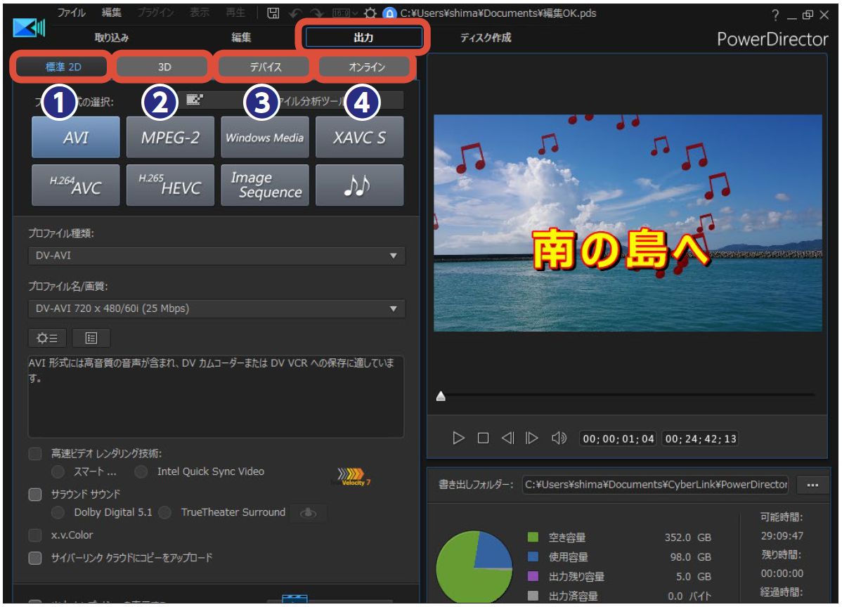
Task: Click the Image Sequence format button
Action: [264, 185]
